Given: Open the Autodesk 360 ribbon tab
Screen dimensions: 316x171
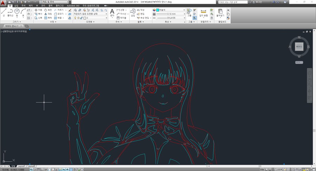Looking at the screenshot, I should point(73,6).
